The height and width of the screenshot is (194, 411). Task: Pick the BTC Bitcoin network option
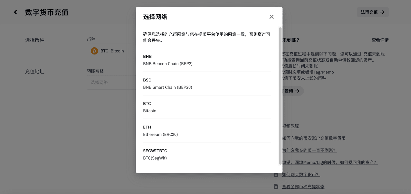coord(207,107)
